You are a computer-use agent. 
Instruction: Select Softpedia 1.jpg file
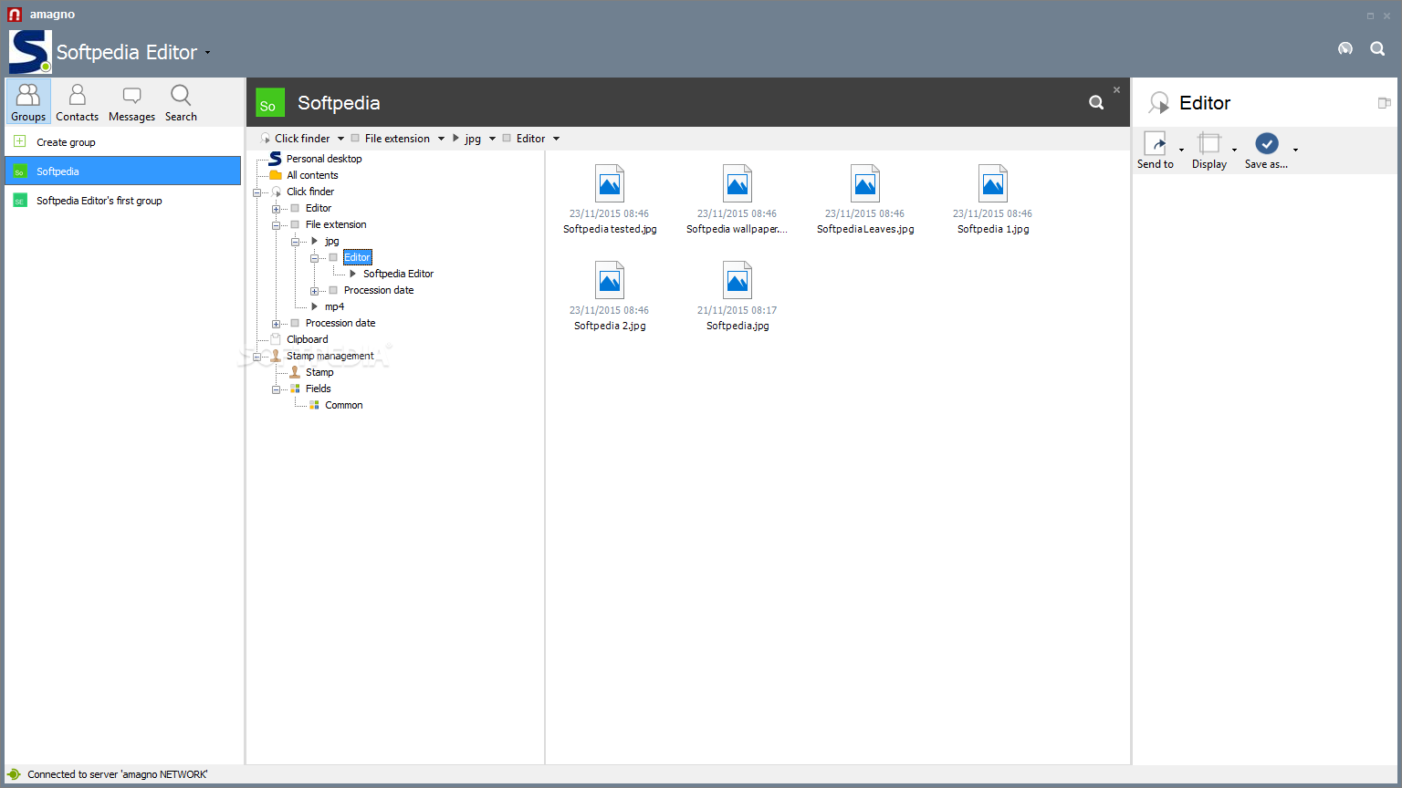[x=993, y=200]
